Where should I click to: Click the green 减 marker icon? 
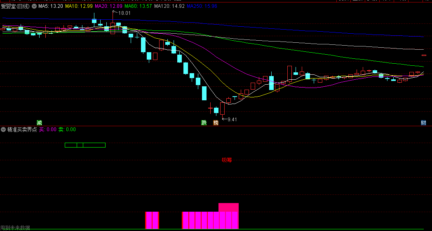coord(40,122)
